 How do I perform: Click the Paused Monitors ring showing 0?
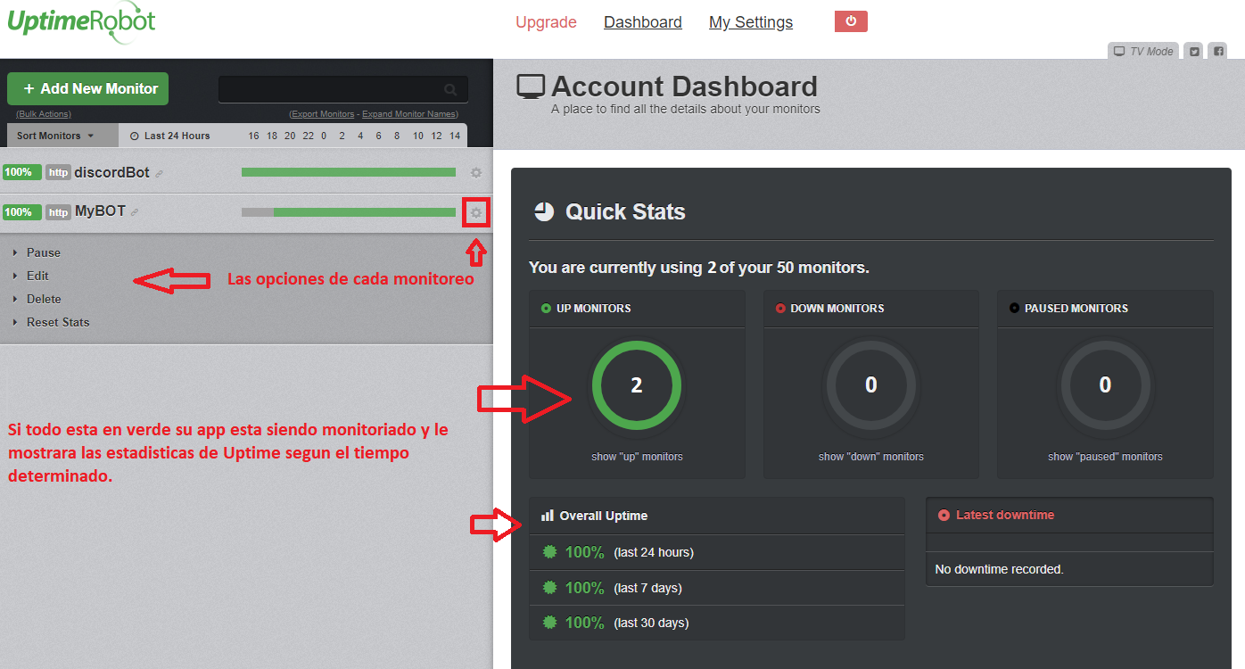point(1105,385)
